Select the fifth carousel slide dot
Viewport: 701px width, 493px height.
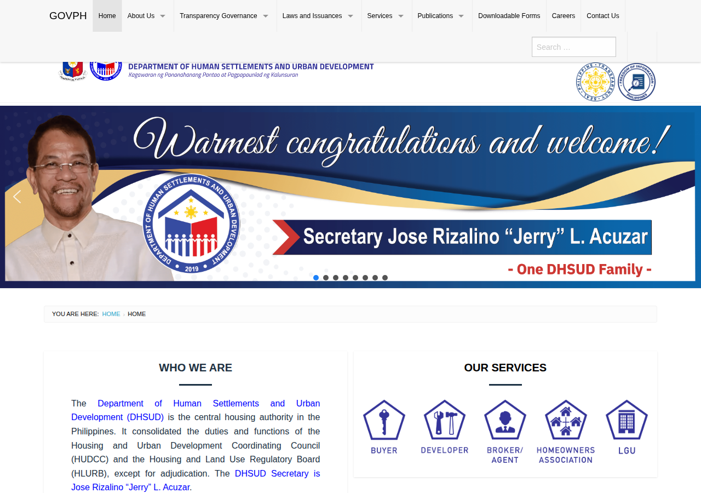coord(355,278)
